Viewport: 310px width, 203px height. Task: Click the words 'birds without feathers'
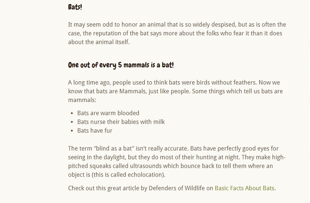tap(227, 83)
